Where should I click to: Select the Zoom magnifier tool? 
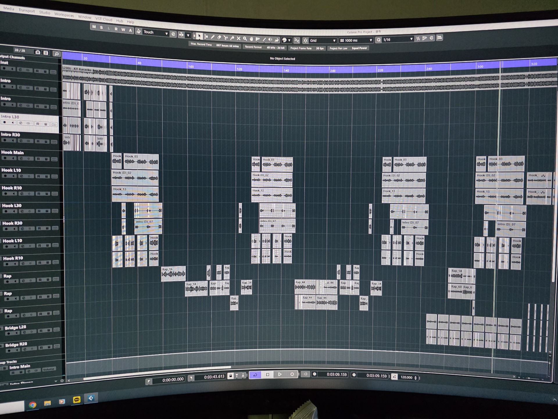click(245, 39)
